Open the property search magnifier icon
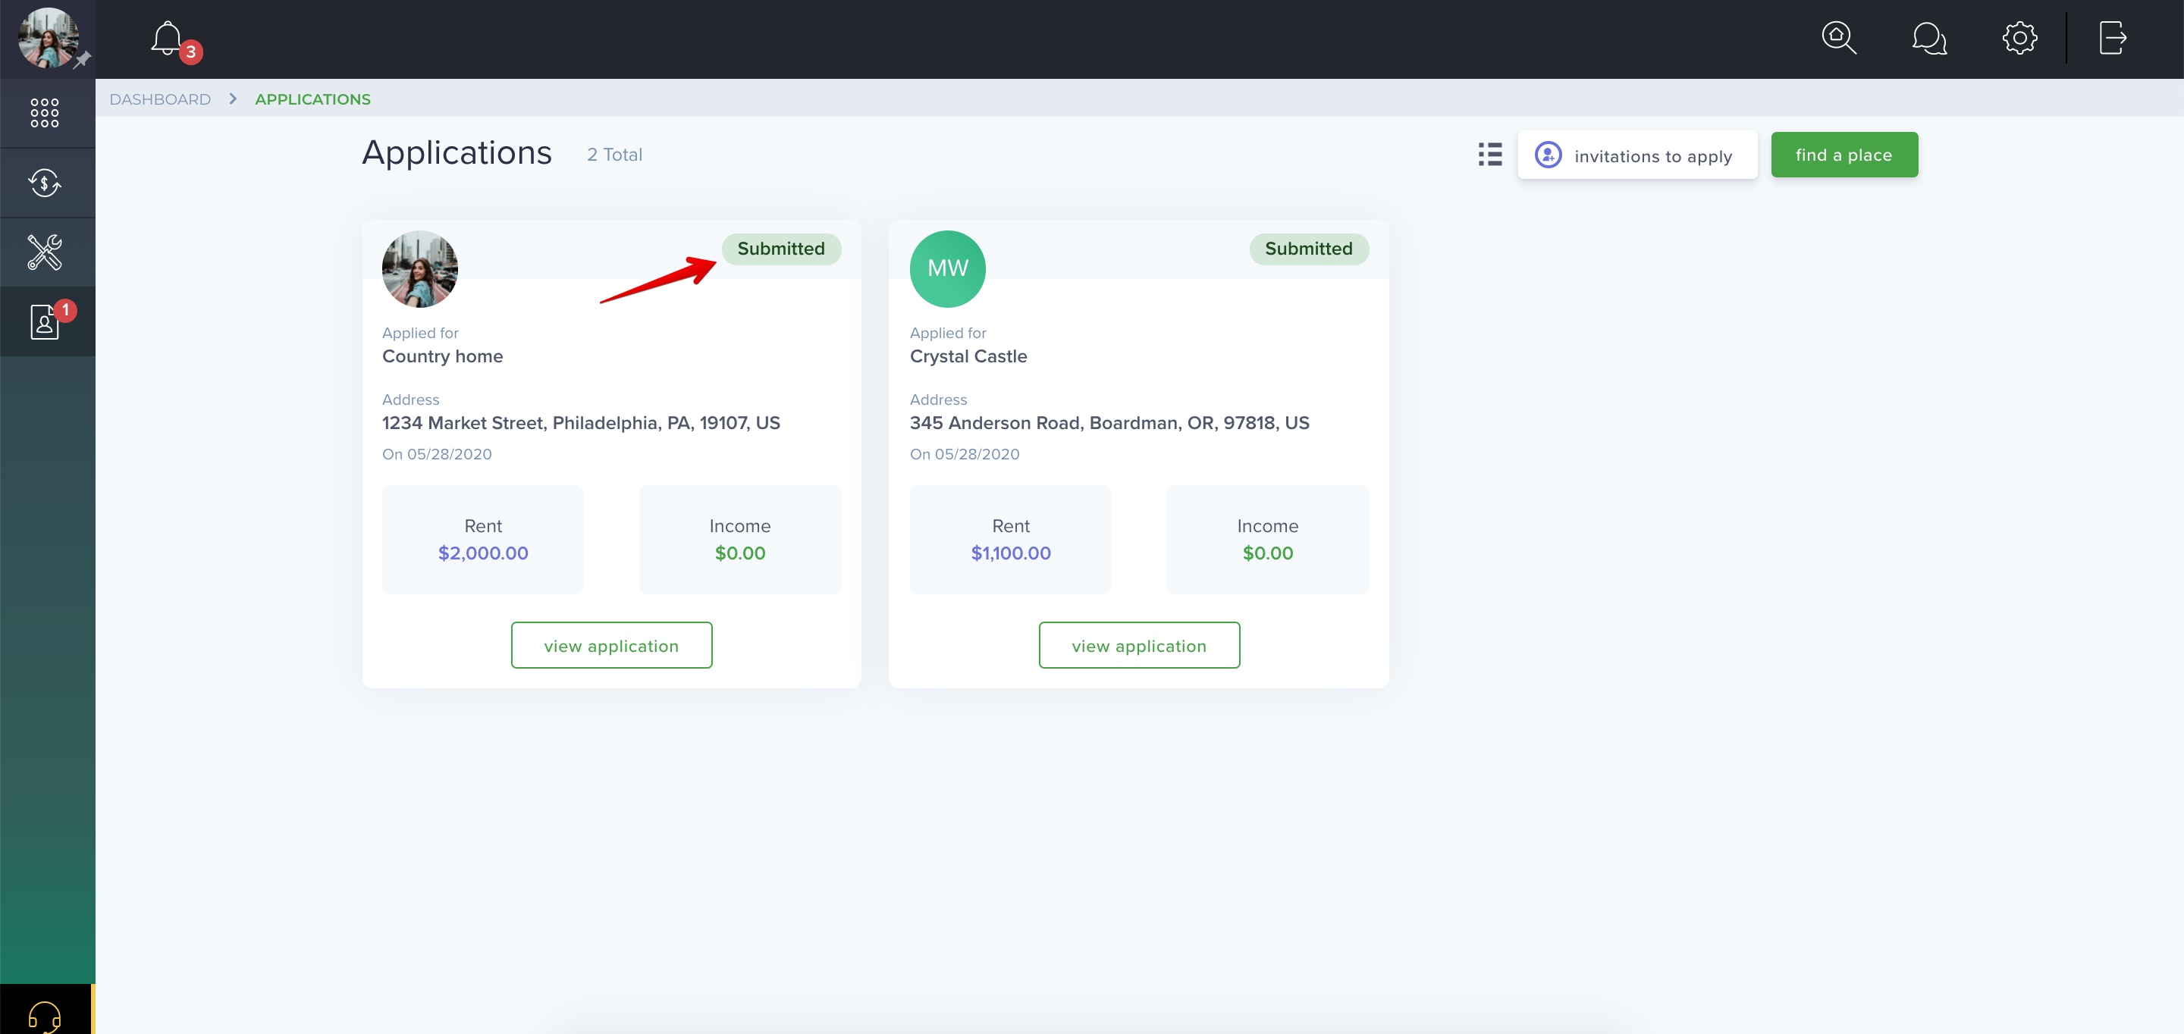 point(1839,38)
